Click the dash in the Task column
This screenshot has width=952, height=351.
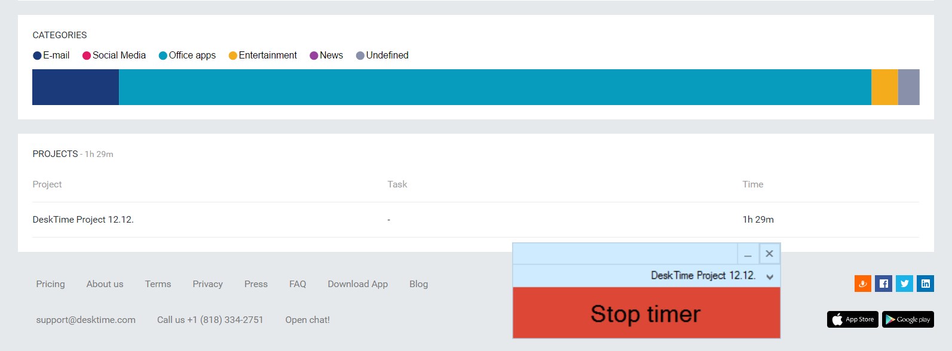[388, 220]
